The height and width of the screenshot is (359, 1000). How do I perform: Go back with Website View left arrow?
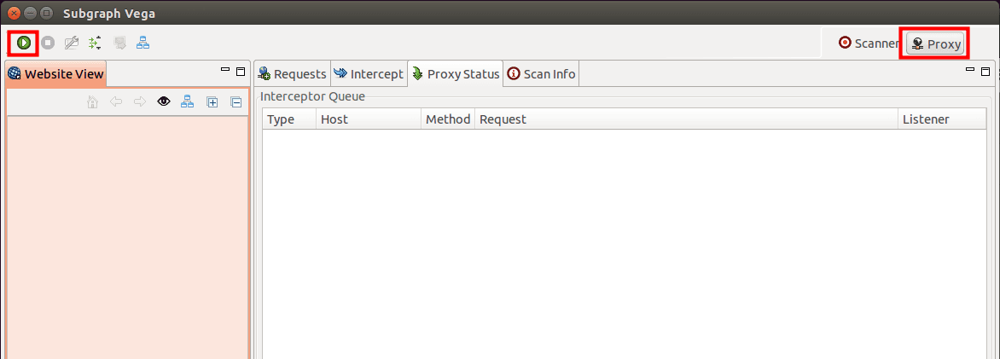[x=116, y=101]
